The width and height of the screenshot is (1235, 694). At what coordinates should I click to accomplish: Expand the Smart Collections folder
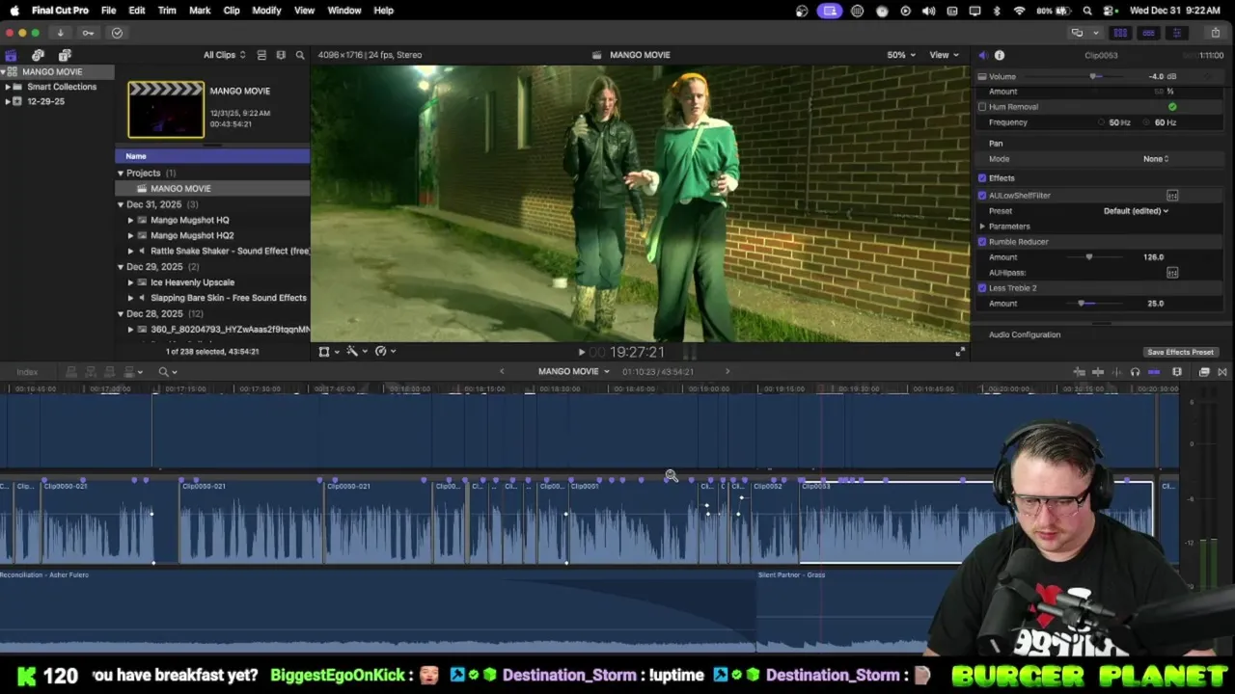tap(8, 87)
